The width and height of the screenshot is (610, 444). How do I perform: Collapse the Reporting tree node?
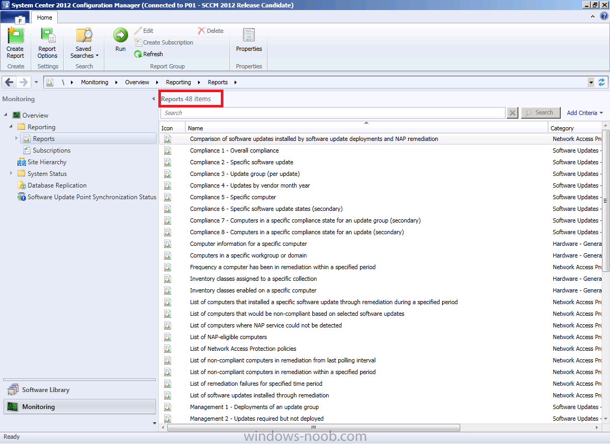pos(11,127)
